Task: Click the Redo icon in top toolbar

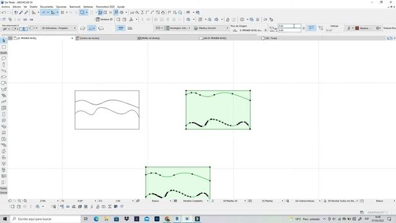Action: click(x=9, y=12)
